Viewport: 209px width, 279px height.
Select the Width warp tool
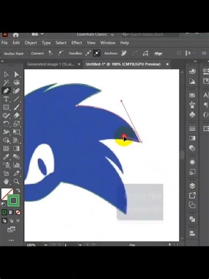click(x=6, y=132)
